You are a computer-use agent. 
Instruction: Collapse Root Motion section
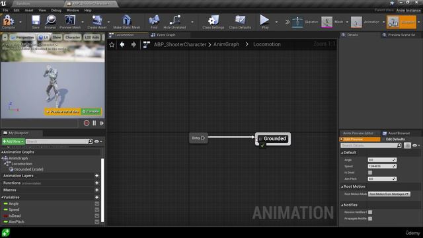pyautogui.click(x=342, y=186)
